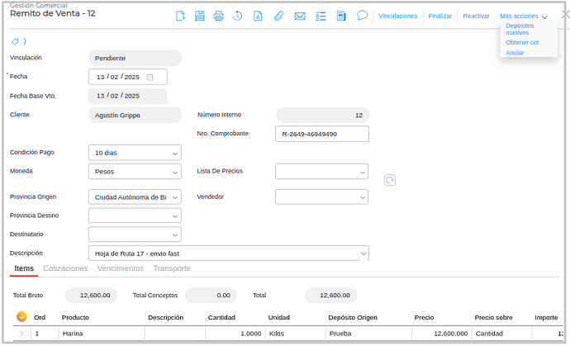Open the Transporte tab

[172, 268]
